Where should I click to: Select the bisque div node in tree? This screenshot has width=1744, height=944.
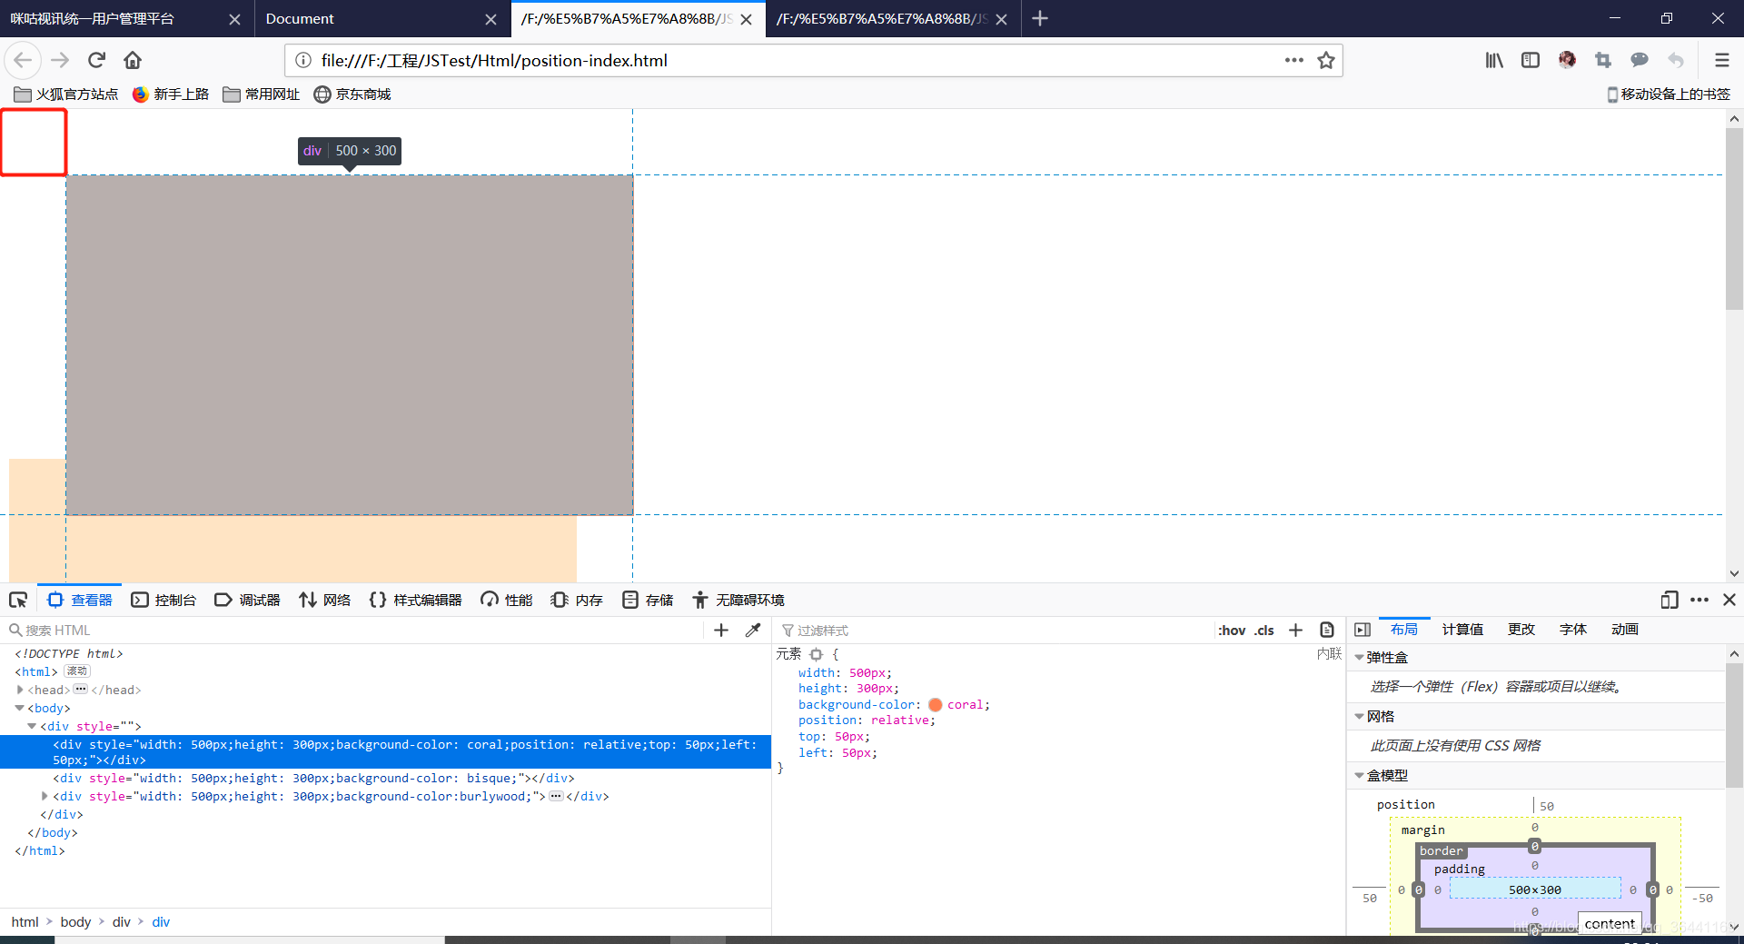tap(313, 778)
